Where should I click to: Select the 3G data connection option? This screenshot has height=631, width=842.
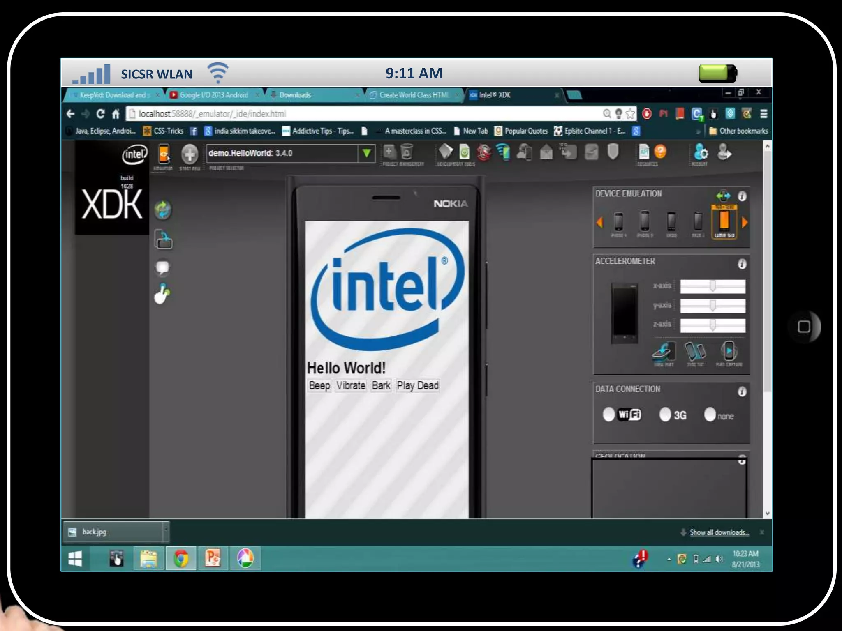coord(665,415)
